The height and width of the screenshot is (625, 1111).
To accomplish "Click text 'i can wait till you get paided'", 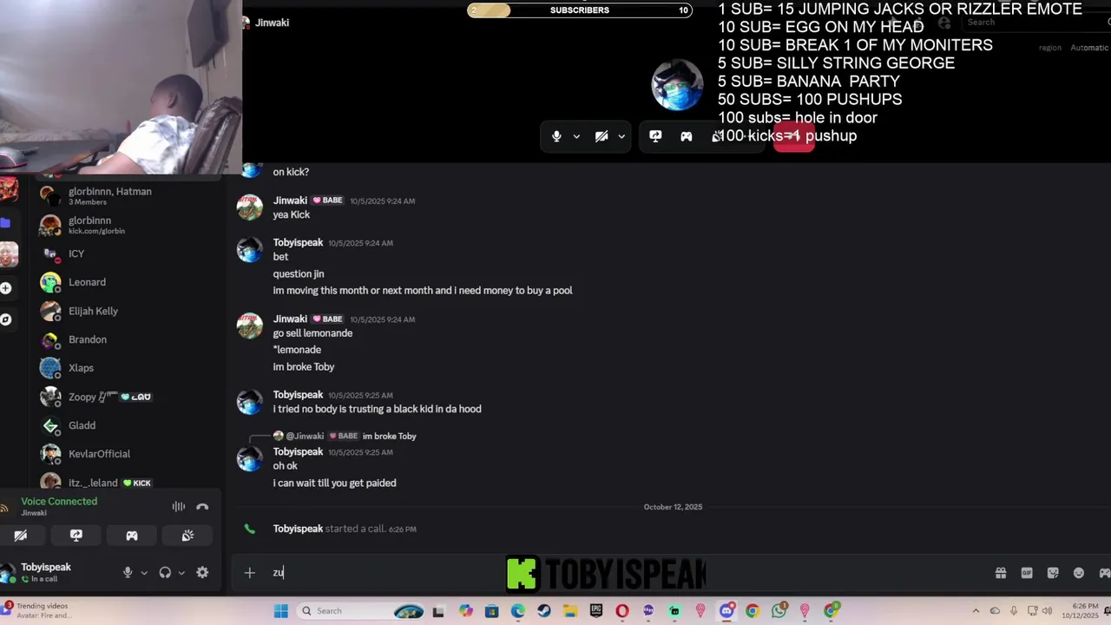I will pyautogui.click(x=334, y=483).
